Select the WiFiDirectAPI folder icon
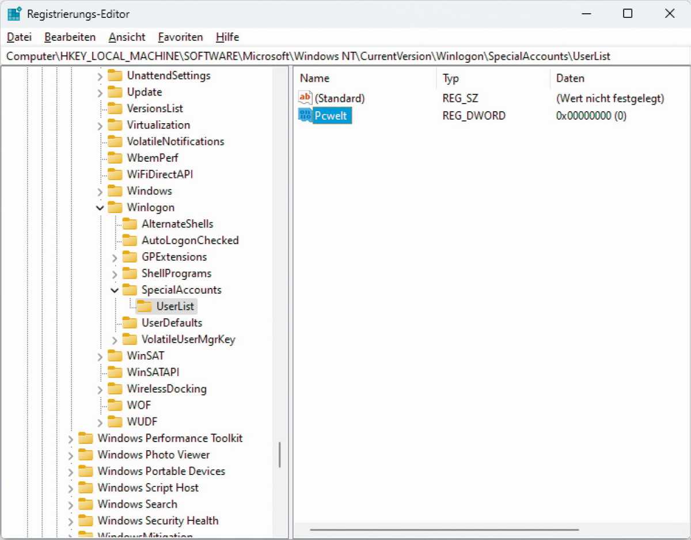This screenshot has height=540, width=691. tap(115, 174)
